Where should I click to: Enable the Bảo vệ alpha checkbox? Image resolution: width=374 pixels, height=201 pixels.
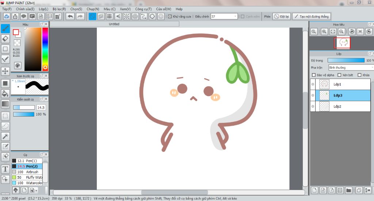click(314, 75)
